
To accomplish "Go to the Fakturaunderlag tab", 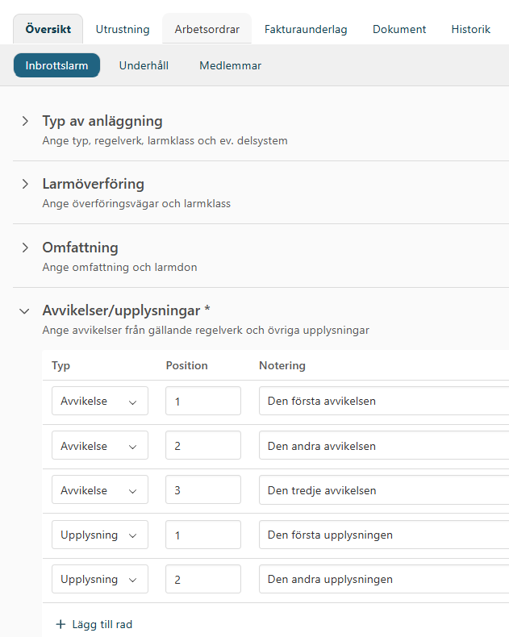I will pos(306,29).
